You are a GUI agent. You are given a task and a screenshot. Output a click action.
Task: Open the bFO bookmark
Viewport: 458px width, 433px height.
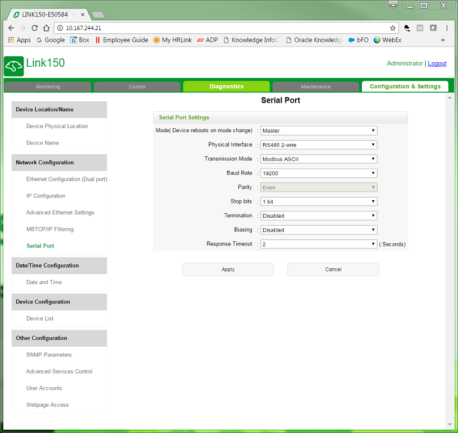tap(359, 40)
